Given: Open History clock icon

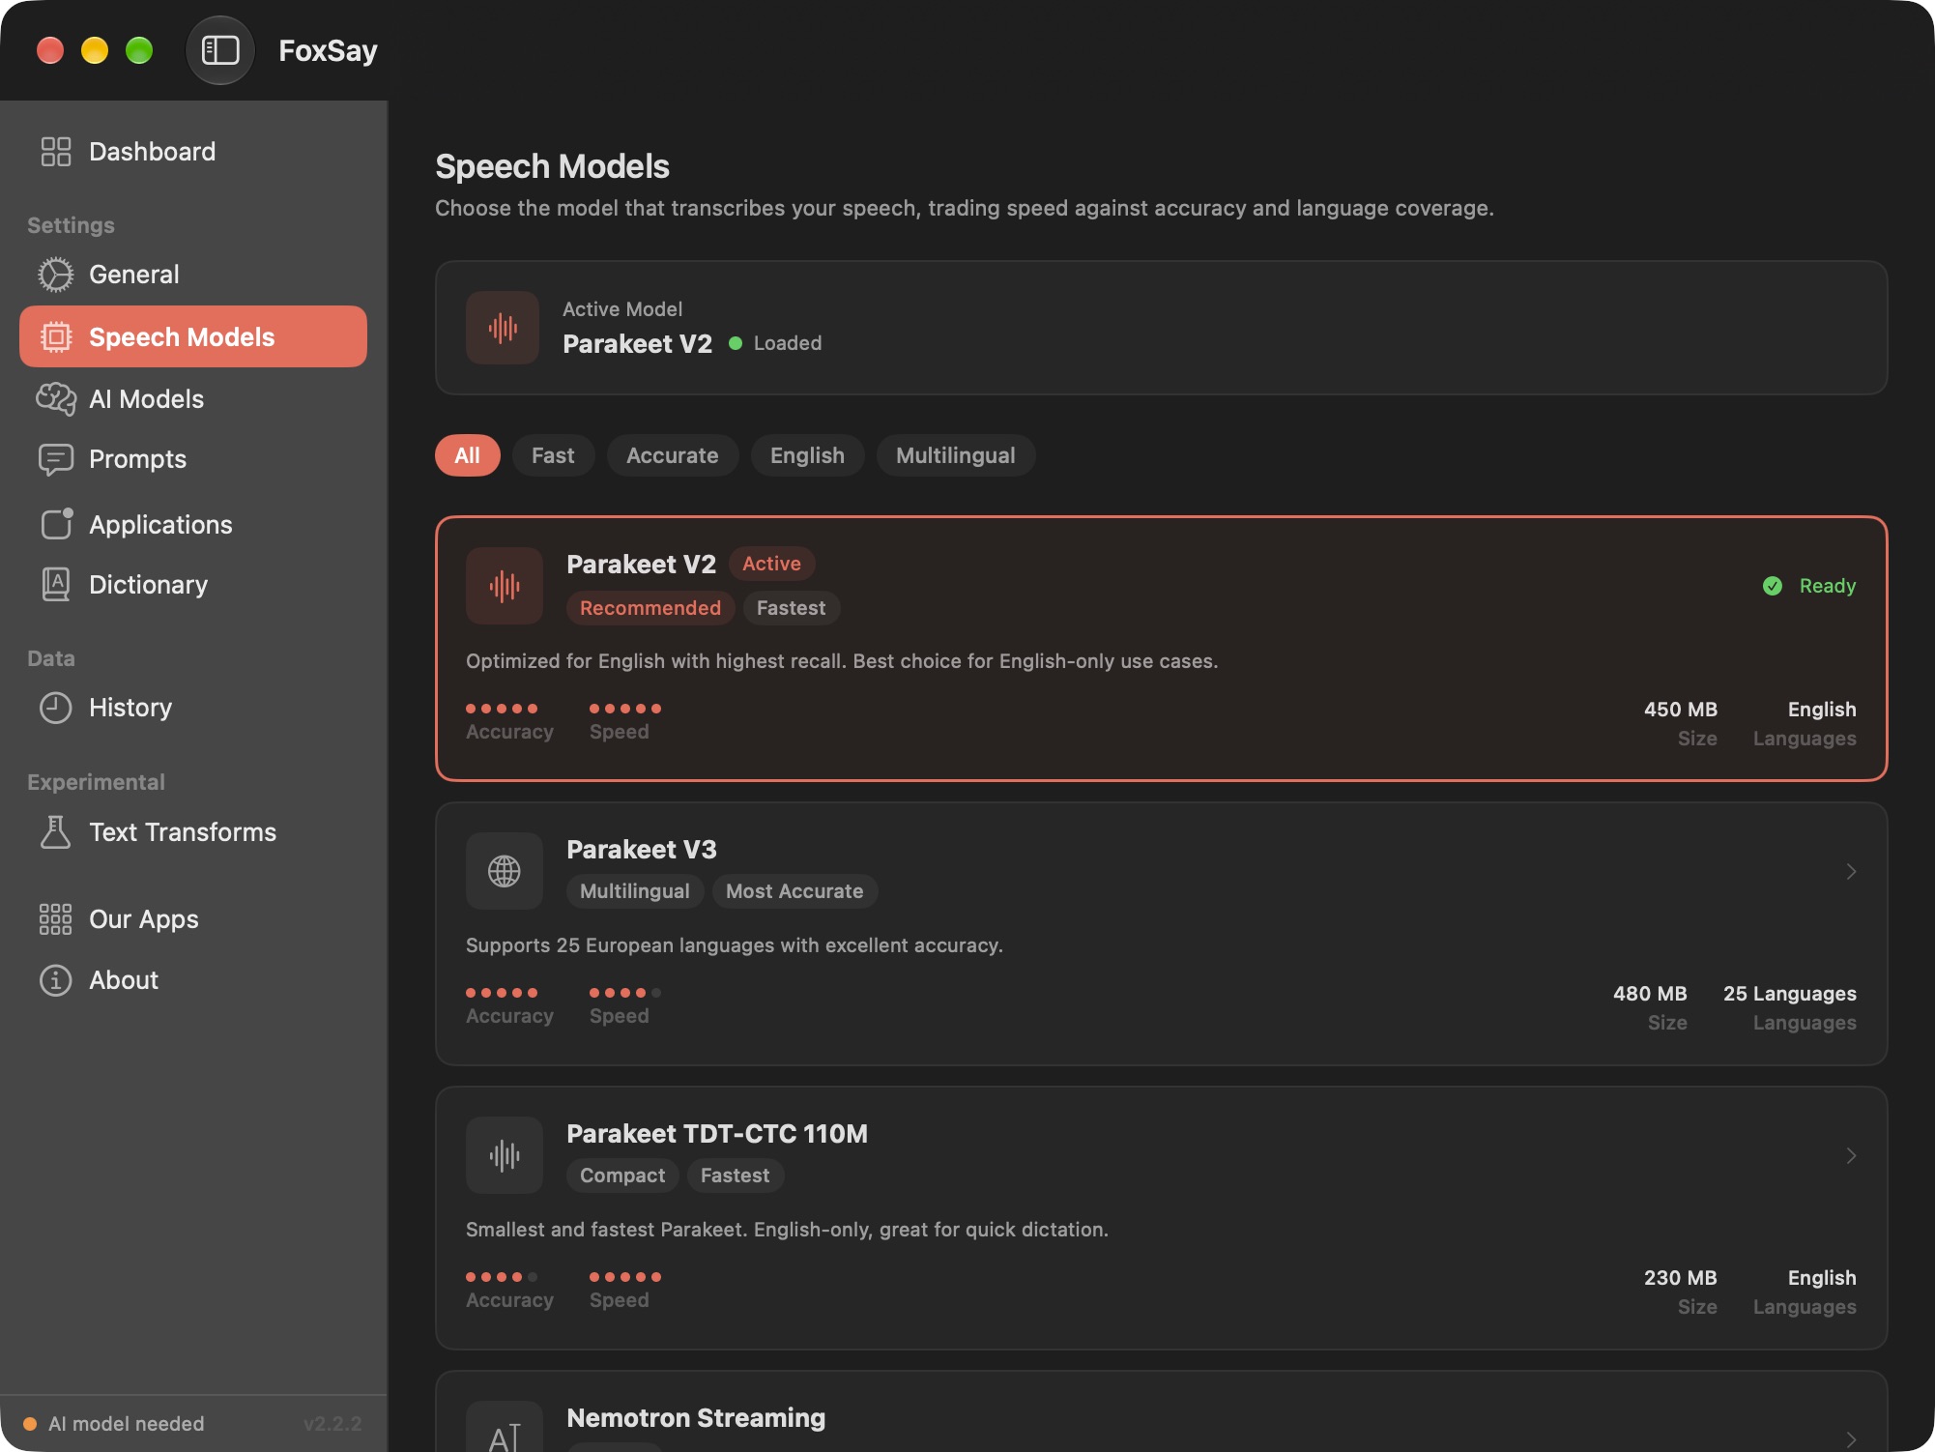Looking at the screenshot, I should 55,708.
